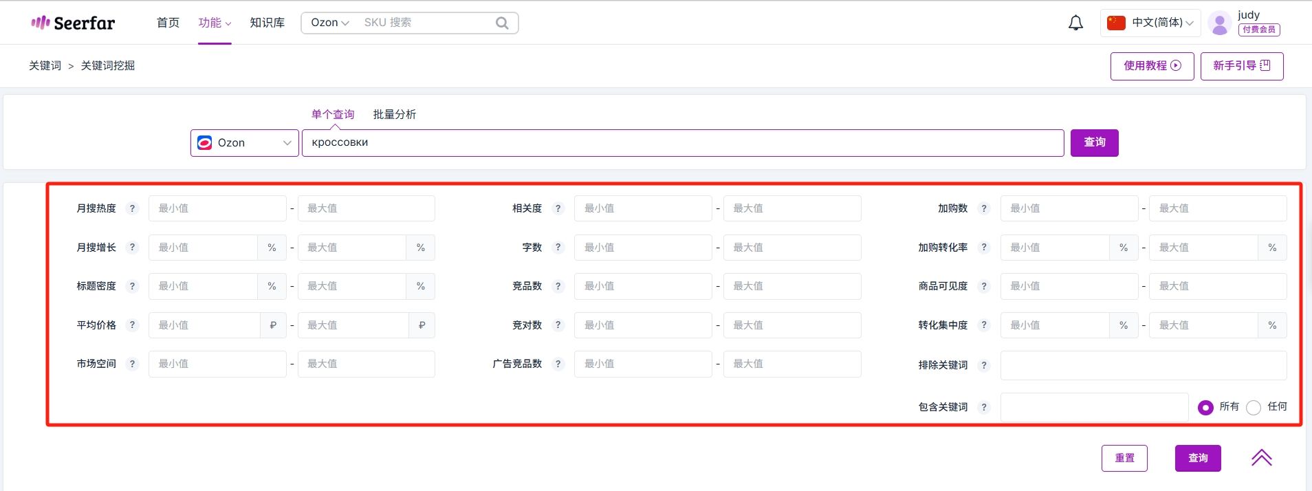1312x491 pixels.
Task: Click the Seerfar logo
Action: pyautogui.click(x=73, y=23)
